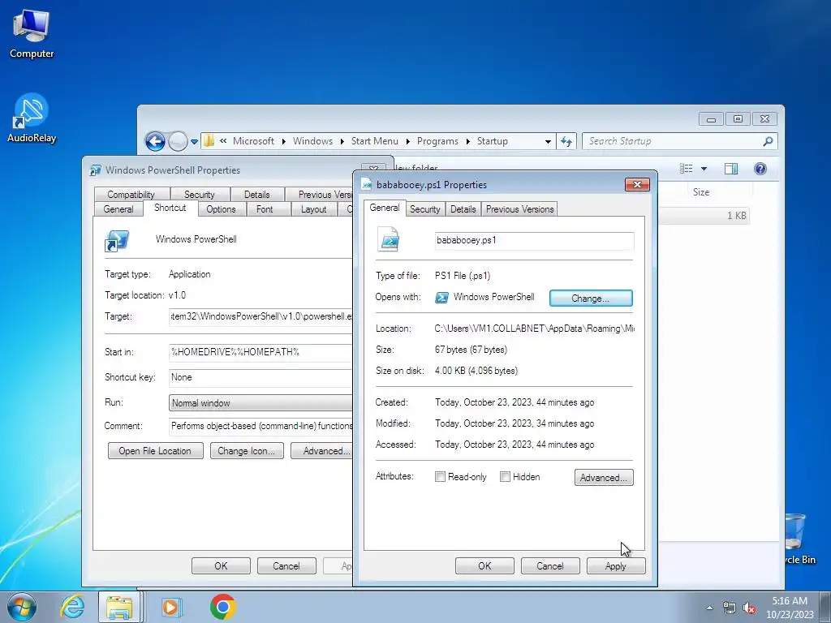The image size is (831, 623).
Task: Open Compatibility tab in PowerShell Properties
Action: 131,195
